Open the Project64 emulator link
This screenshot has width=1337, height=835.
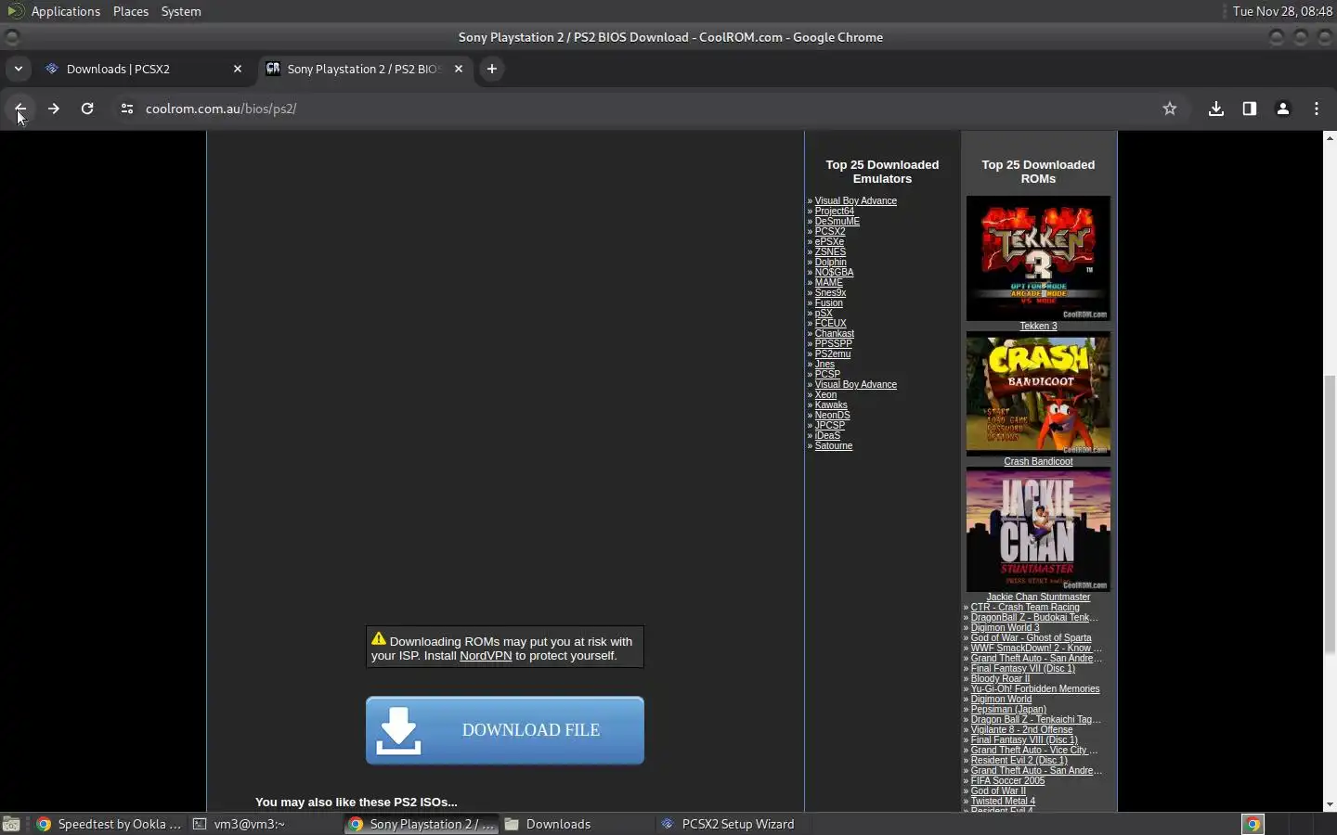pyautogui.click(x=834, y=211)
